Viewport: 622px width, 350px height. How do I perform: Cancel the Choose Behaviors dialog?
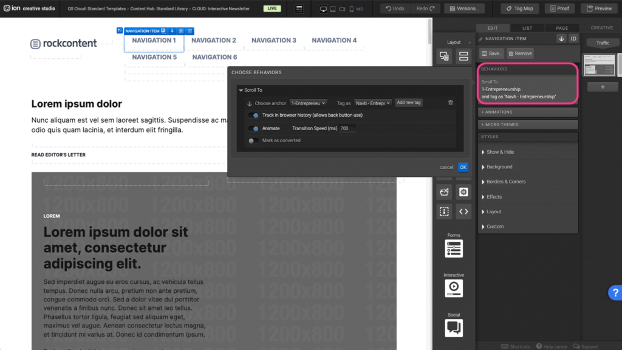pos(446,168)
